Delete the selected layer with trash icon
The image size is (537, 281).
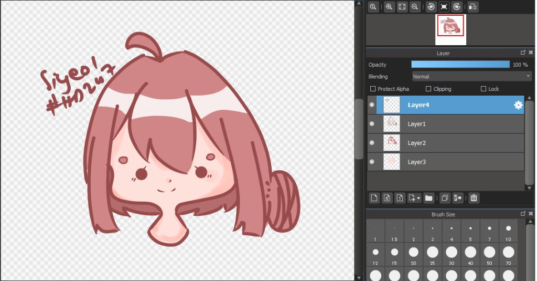[x=474, y=197]
